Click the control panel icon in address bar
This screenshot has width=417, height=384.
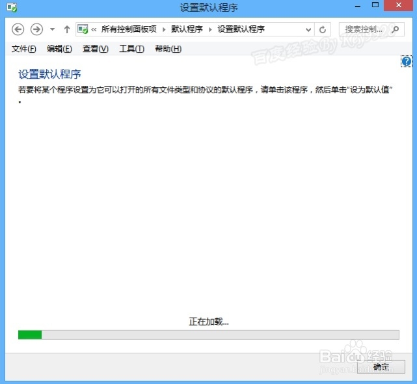tap(83, 29)
